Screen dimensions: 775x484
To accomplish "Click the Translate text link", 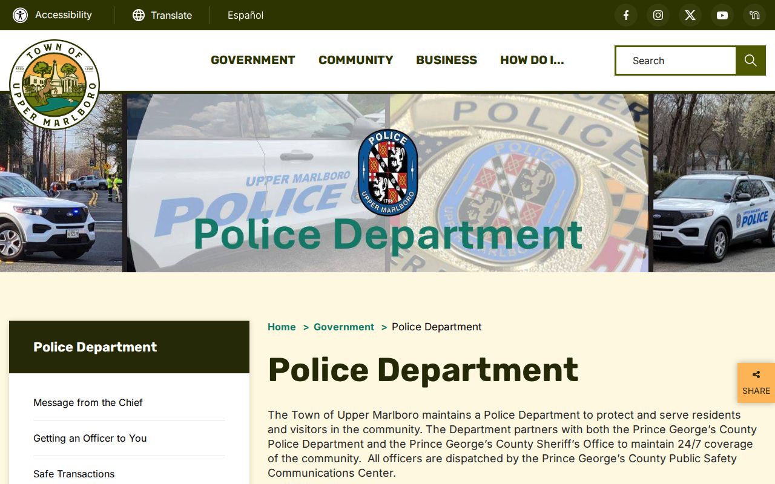I will coord(171,15).
